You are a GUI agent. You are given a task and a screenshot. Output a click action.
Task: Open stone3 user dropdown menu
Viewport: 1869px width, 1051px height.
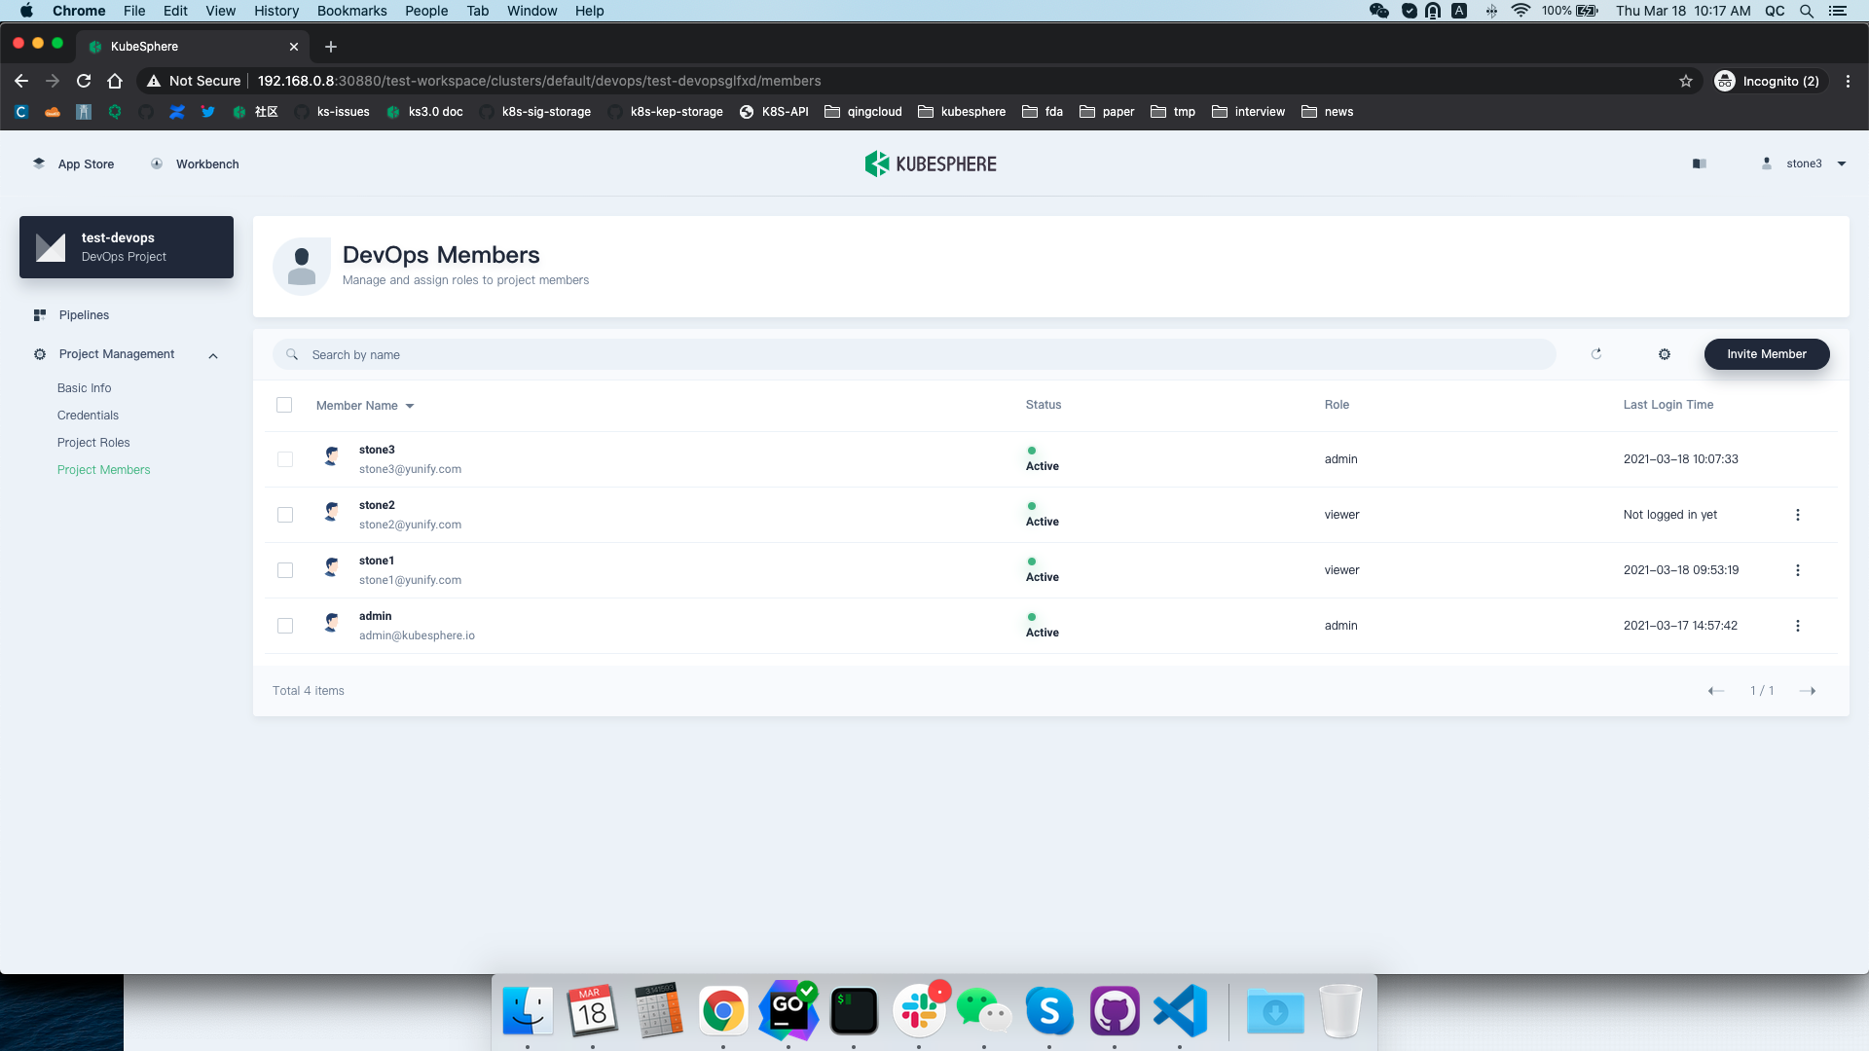click(x=1806, y=163)
